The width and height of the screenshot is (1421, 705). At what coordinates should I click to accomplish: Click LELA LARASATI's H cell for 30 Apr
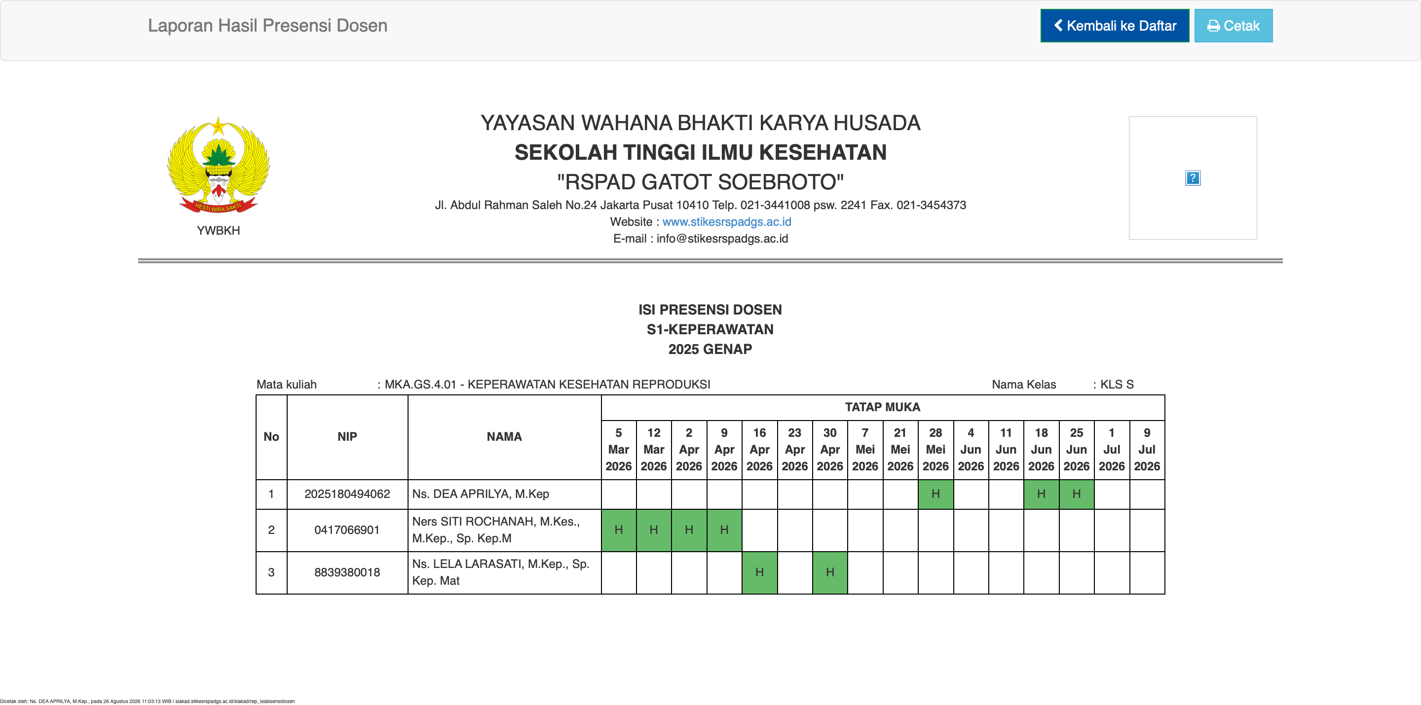tap(830, 572)
